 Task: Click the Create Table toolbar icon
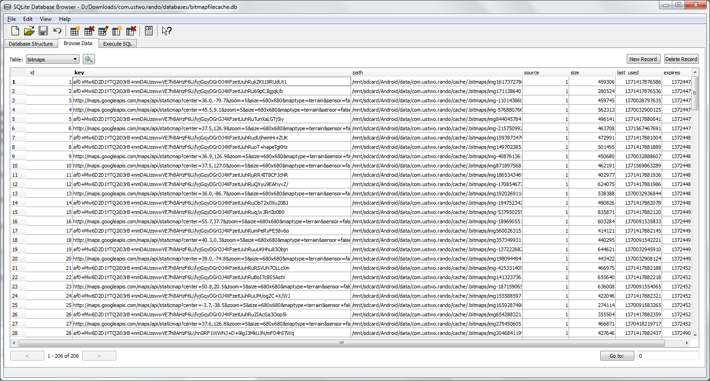click(x=75, y=31)
